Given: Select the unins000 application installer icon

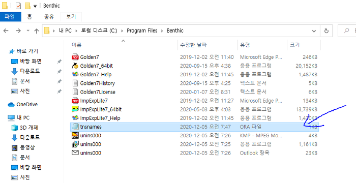Looking at the screenshot, I should (x=75, y=144).
